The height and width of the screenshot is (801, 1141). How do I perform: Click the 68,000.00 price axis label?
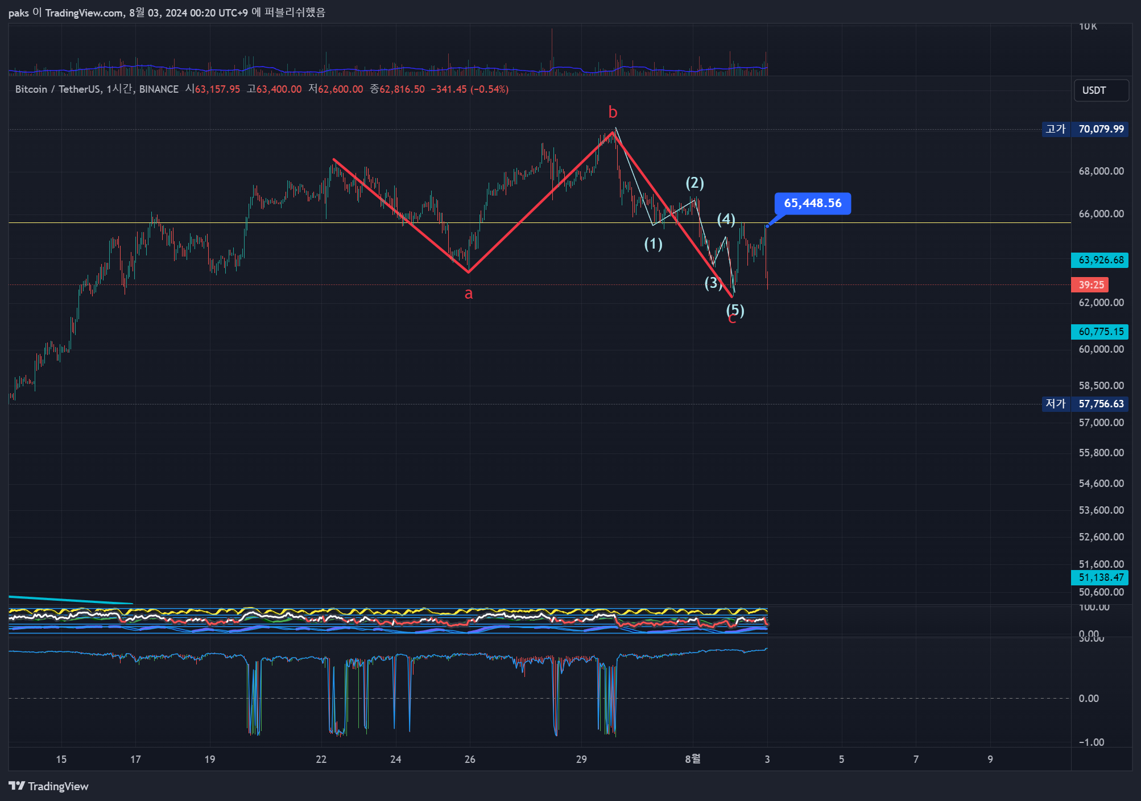[1101, 171]
